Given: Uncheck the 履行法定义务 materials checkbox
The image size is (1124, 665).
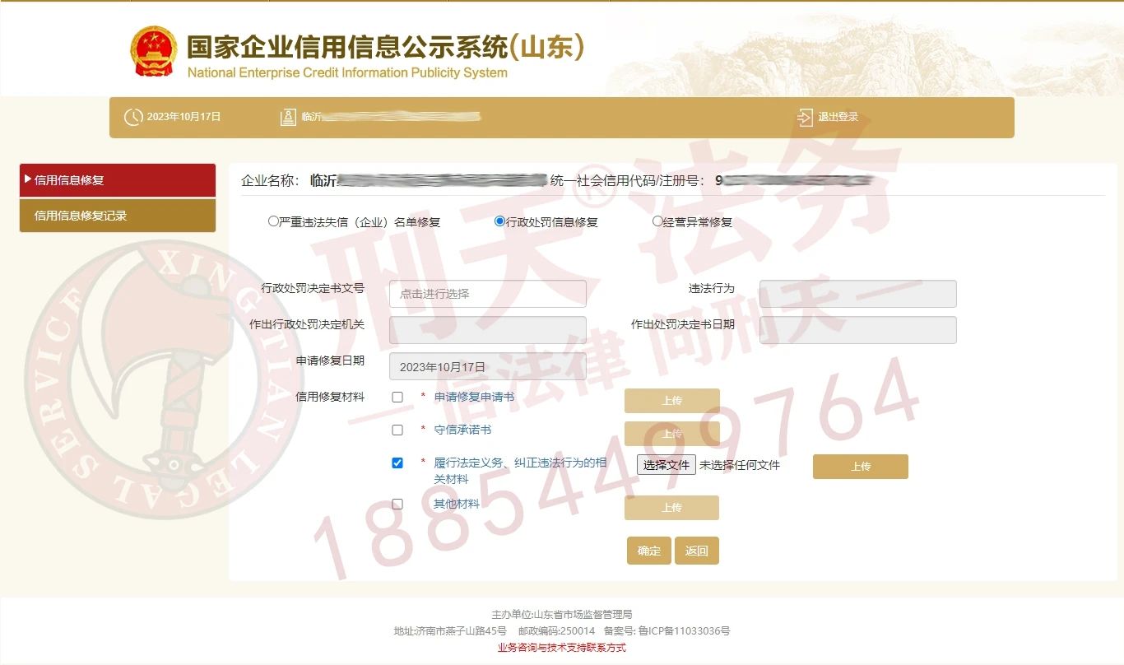Looking at the screenshot, I should point(397,463).
